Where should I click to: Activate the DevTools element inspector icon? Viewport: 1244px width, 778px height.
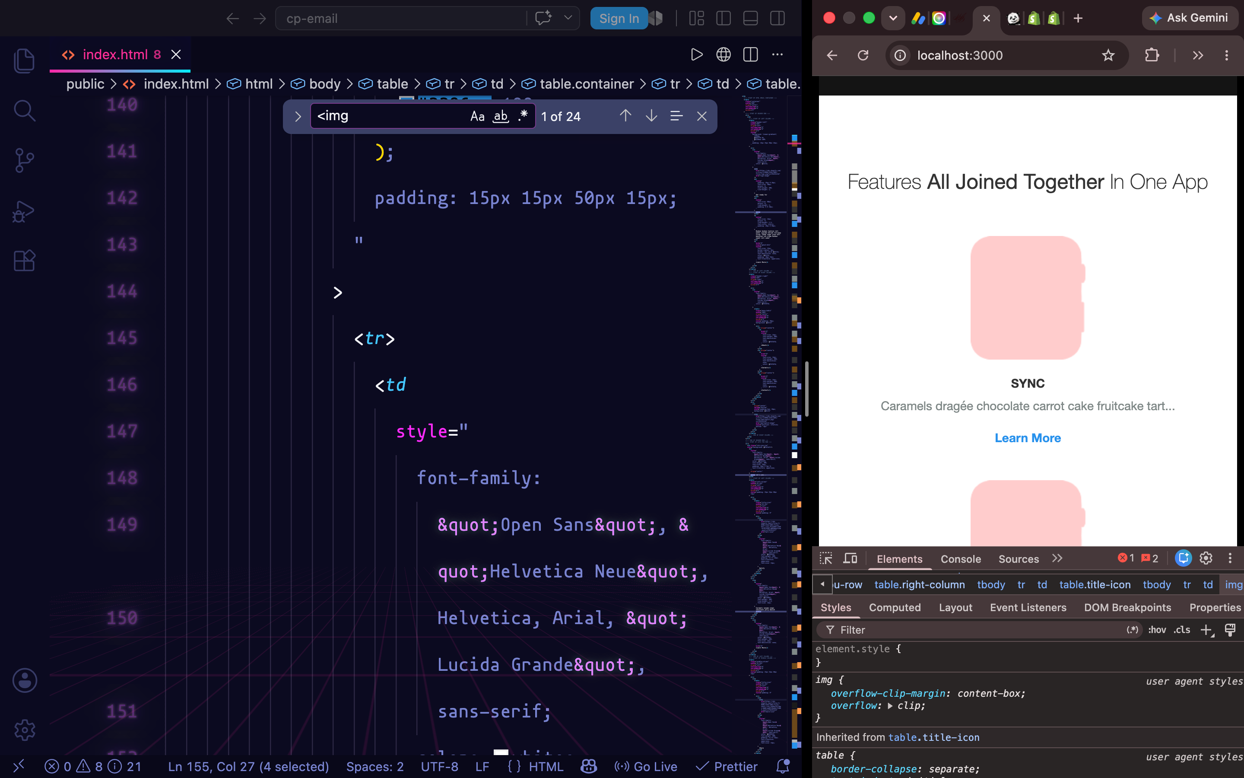[x=825, y=558]
